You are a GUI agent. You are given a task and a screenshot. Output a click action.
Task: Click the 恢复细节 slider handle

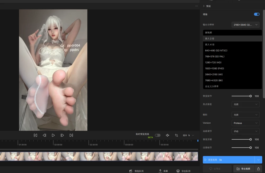250,96
